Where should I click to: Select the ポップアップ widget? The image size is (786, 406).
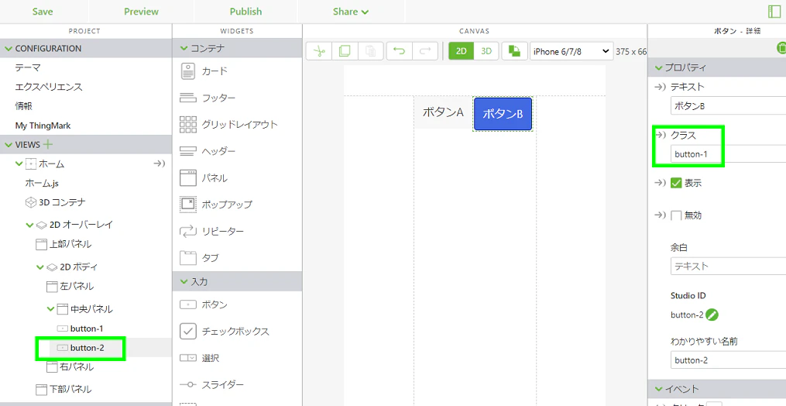pyautogui.click(x=216, y=205)
